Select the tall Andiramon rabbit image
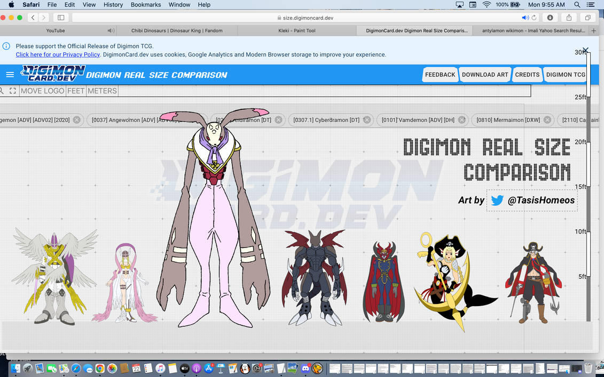 coord(214,218)
